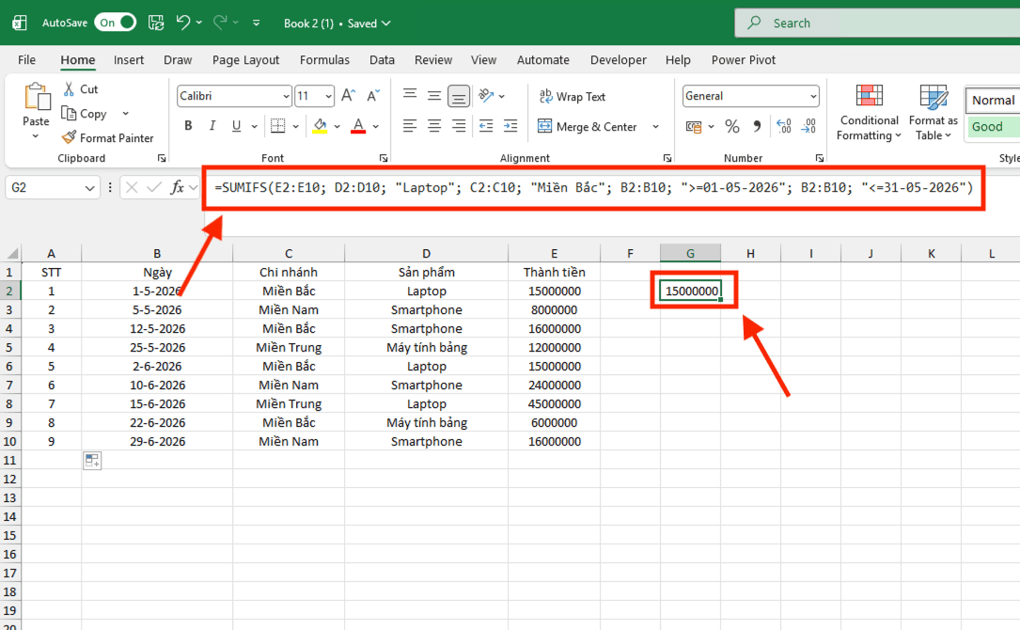The image size is (1020, 630).
Task: Click the Name Box showing G2
Action: tap(52, 187)
